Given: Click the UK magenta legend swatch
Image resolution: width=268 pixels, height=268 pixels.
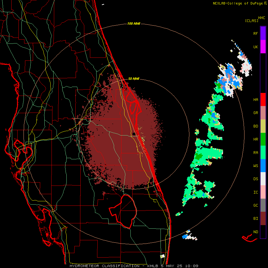Looking at the screenshot, I should (x=263, y=47).
